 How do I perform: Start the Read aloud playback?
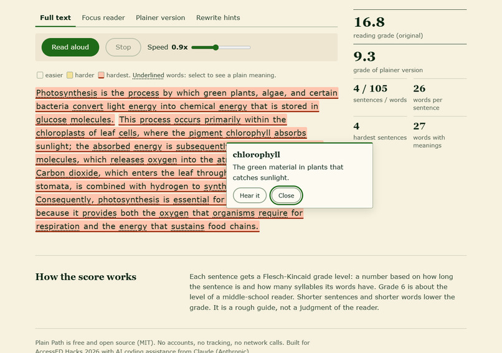(x=70, y=47)
